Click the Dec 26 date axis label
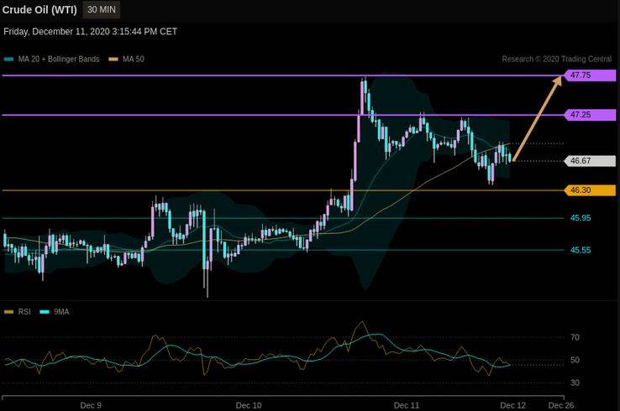The image size is (620, 411). point(561,405)
